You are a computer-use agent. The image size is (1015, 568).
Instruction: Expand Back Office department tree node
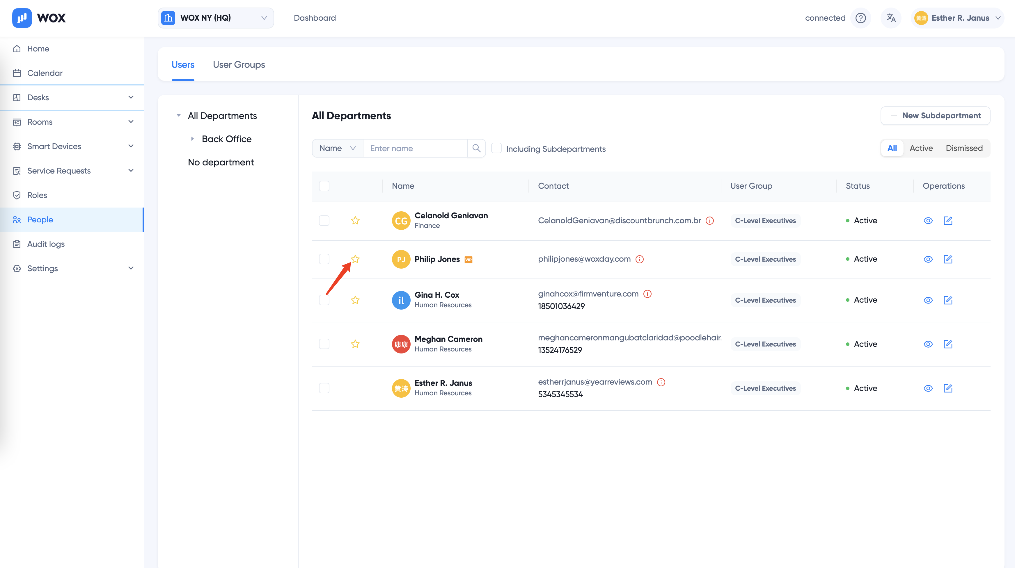[192, 139]
